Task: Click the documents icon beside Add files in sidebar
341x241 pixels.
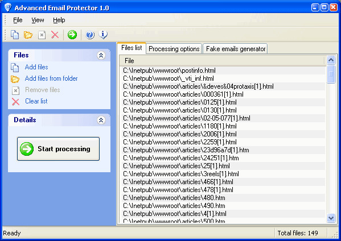Action: tap(15, 68)
